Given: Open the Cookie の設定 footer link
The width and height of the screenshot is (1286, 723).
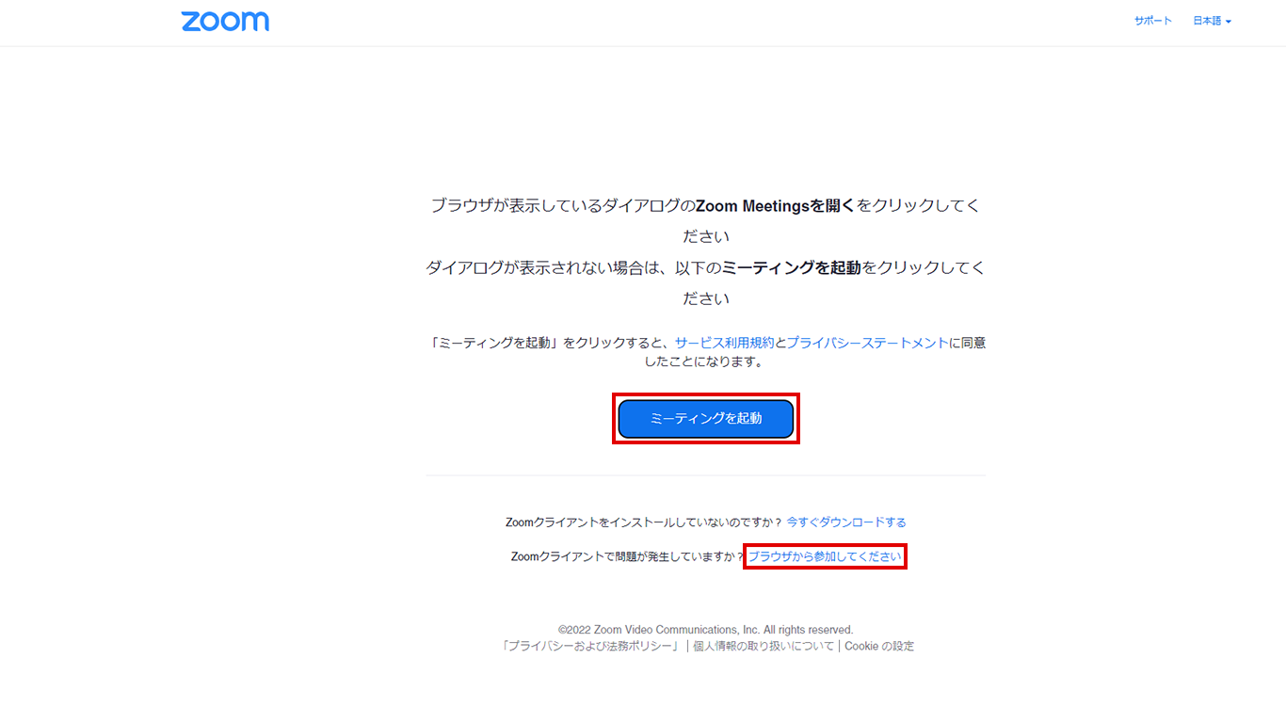Looking at the screenshot, I should point(879,646).
